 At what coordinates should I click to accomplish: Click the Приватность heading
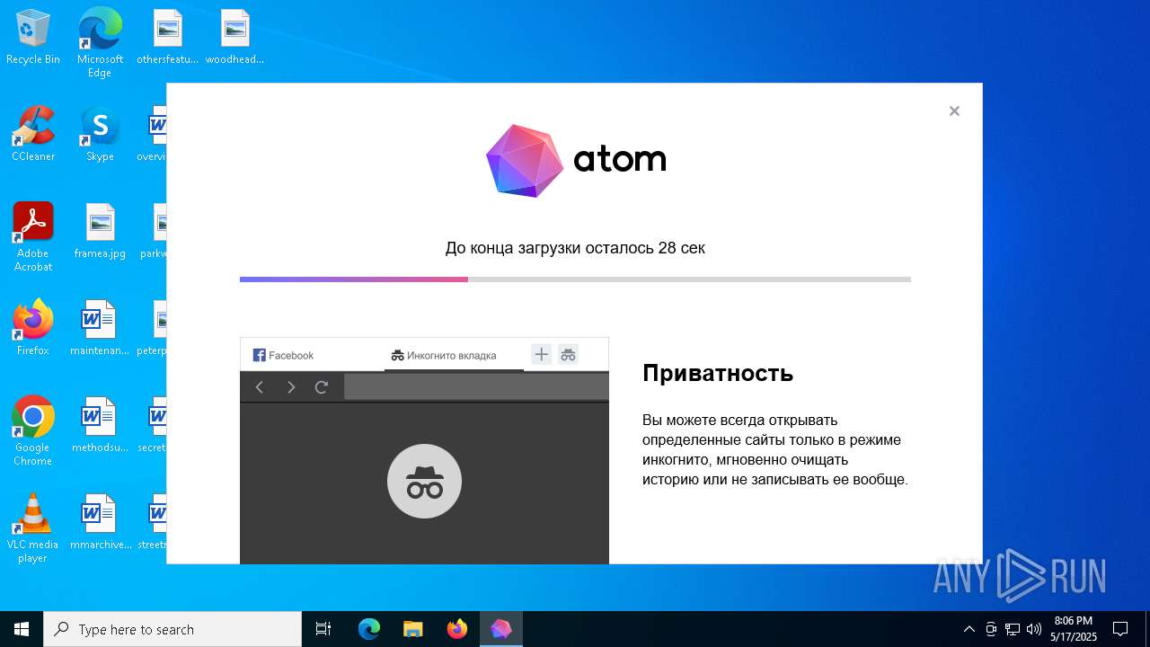click(718, 373)
